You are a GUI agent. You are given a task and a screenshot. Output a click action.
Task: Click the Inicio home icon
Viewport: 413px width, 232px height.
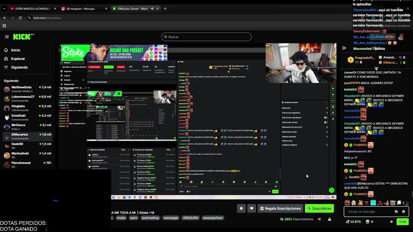(x=6, y=50)
